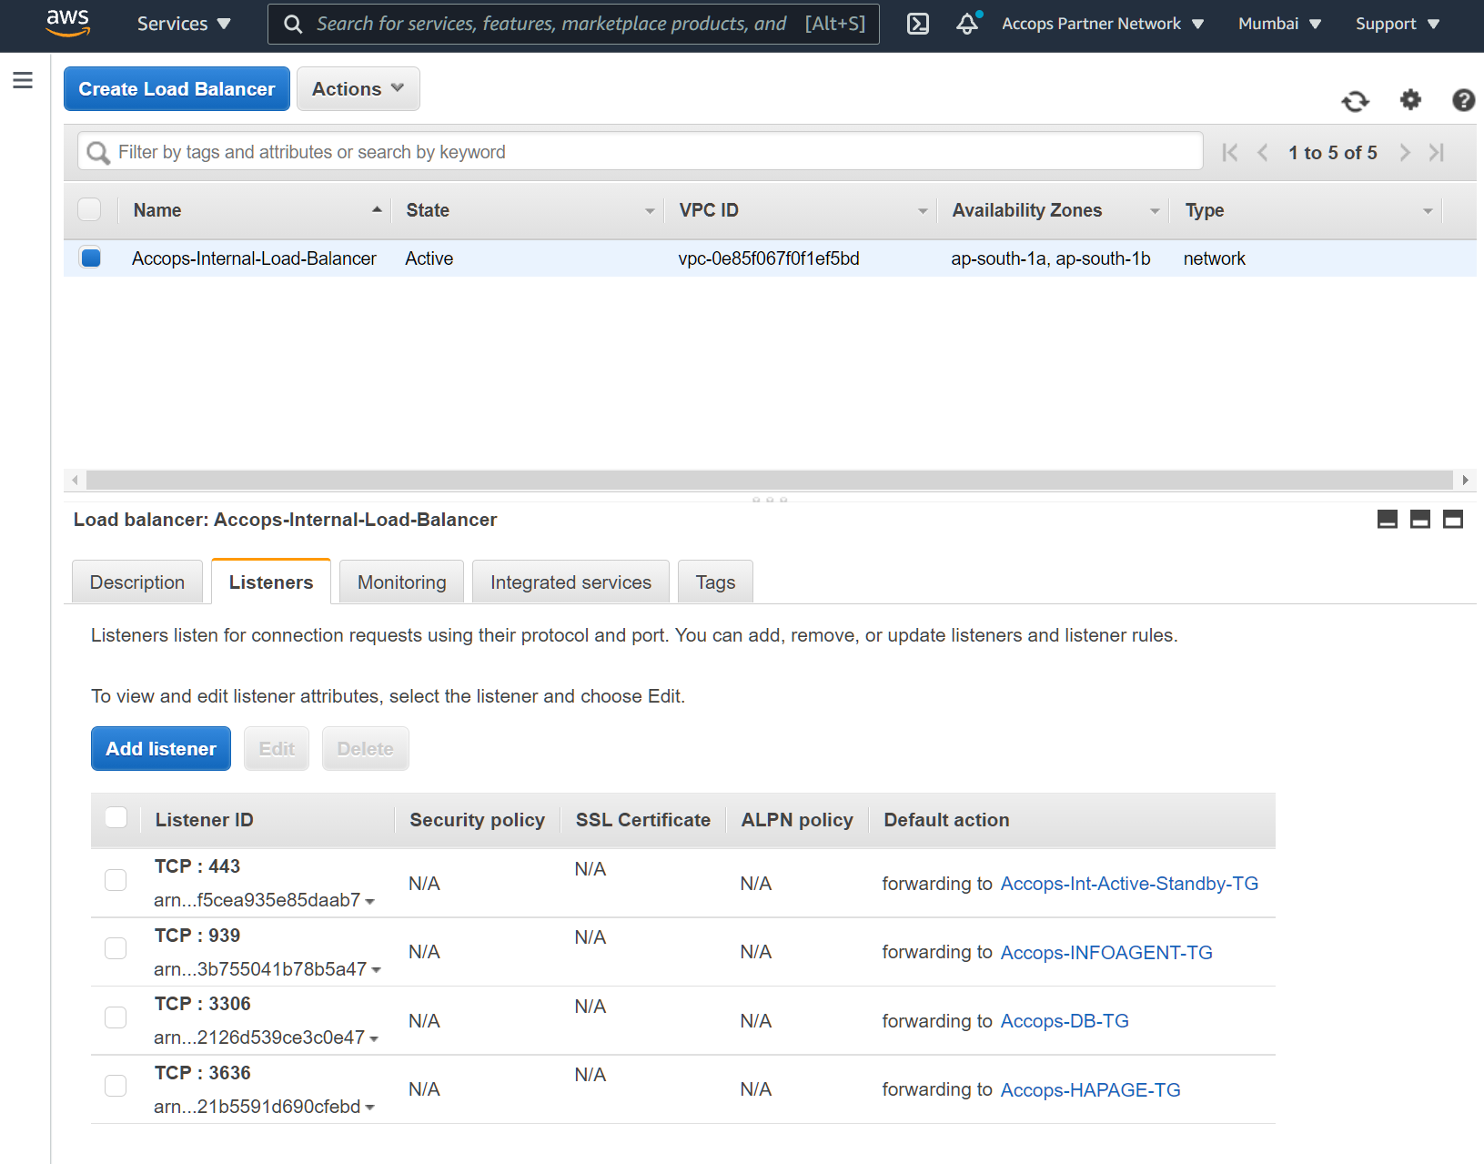Open Accops-INFOAGENT-TG target group link

pyautogui.click(x=1106, y=953)
